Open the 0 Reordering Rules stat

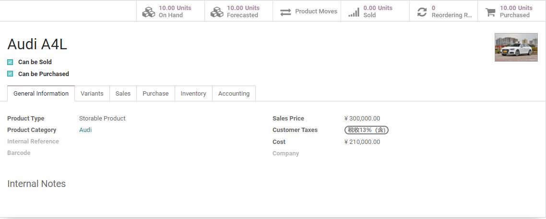pyautogui.click(x=444, y=11)
